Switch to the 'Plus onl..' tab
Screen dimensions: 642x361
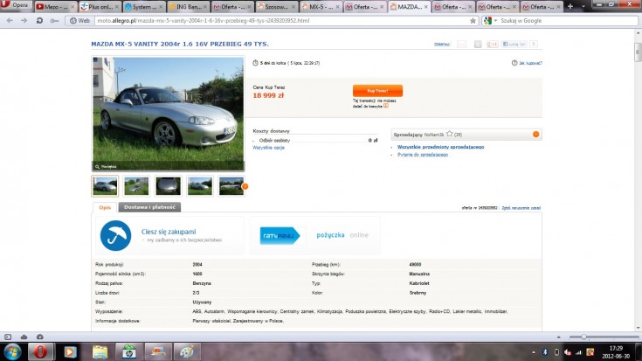point(99,7)
